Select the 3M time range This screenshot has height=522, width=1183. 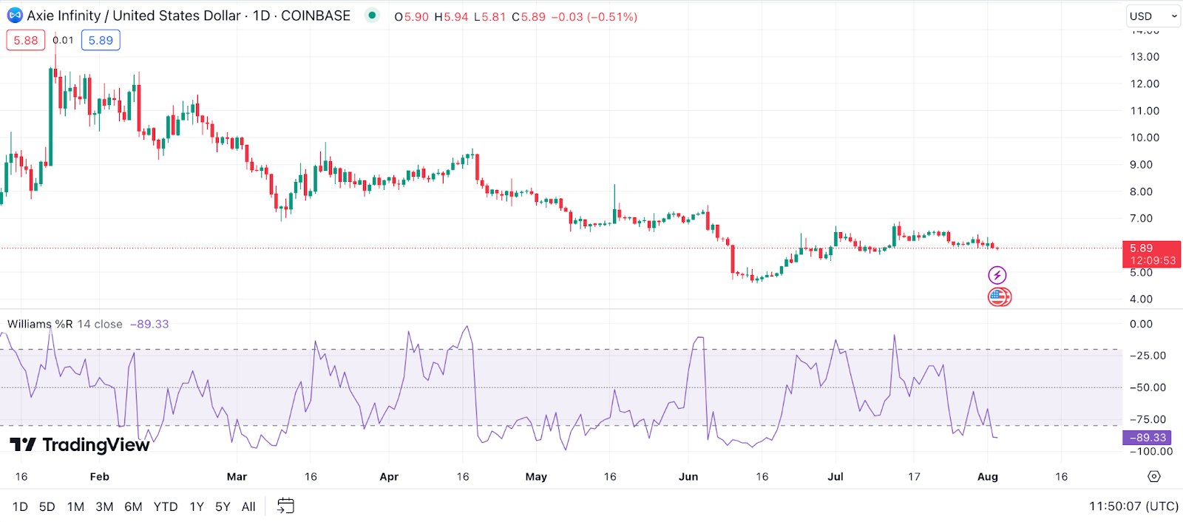tap(104, 506)
